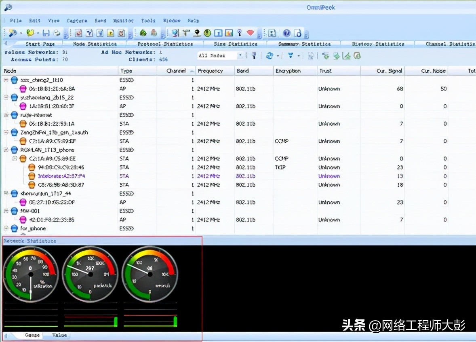Open the Capture menu
Viewport: 476px width, 342px height.
pyautogui.click(x=77, y=21)
